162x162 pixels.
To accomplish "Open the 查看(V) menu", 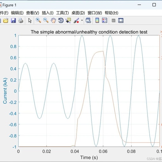I will (33, 13).
